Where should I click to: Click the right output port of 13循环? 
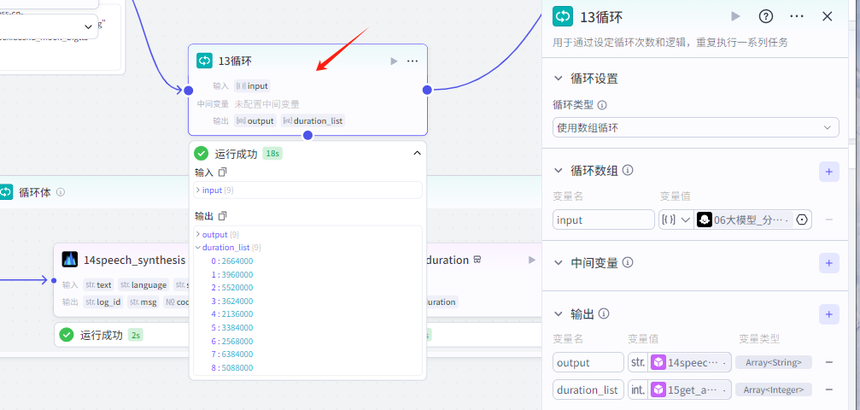tap(427, 90)
